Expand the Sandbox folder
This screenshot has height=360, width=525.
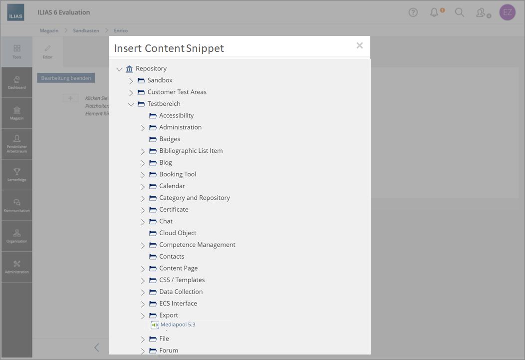131,81
